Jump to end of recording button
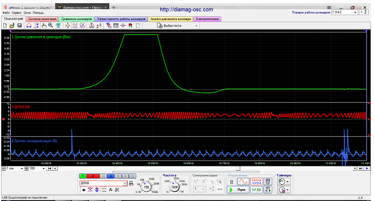Viewport: 374px width, 201px height. 360,169
